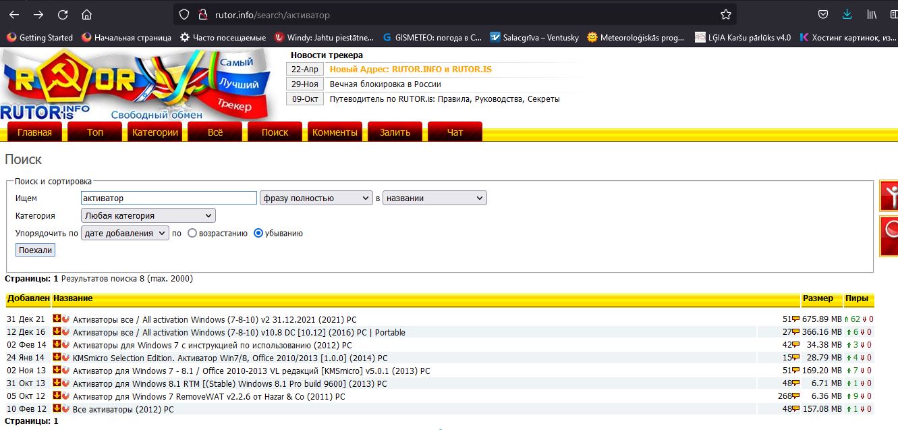Viewport: 898px width, 430px height.
Task: Open the 'Часто посещаемые' bookmark folder
Action: coord(223,38)
